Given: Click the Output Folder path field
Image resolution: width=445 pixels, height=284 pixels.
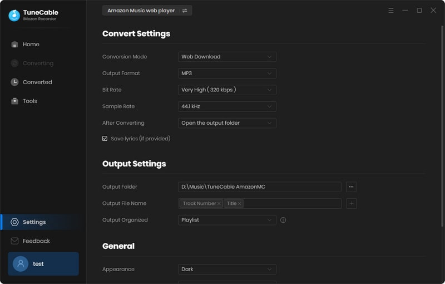Looking at the screenshot, I should coord(260,187).
